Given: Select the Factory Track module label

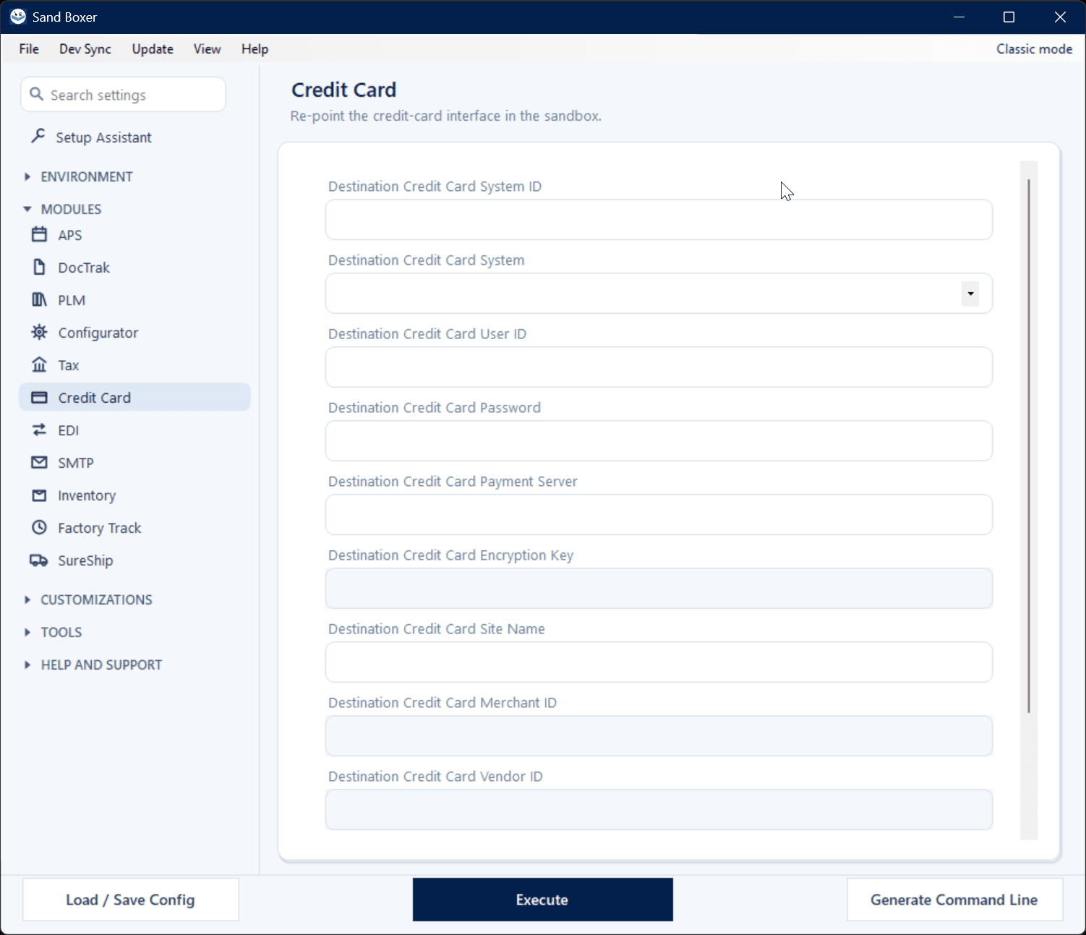Looking at the screenshot, I should 100,528.
